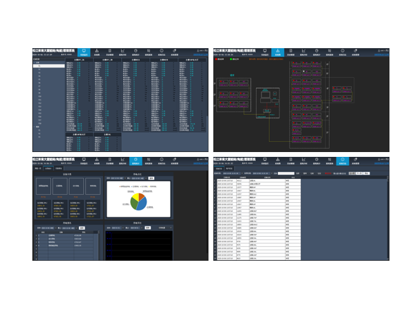Click the highlighted log icon in the event table window
417x322 pixels.
click(x=342, y=160)
